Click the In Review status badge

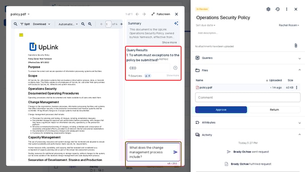point(202,9)
